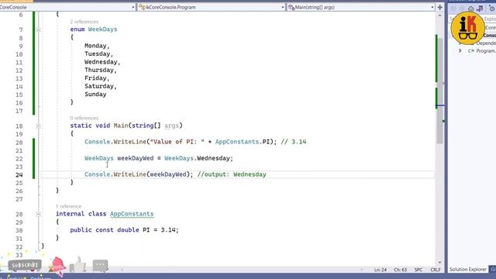Collapse the AppConstants class code block
Viewport: 496px width, 279px height.
pyautogui.click(x=38, y=214)
